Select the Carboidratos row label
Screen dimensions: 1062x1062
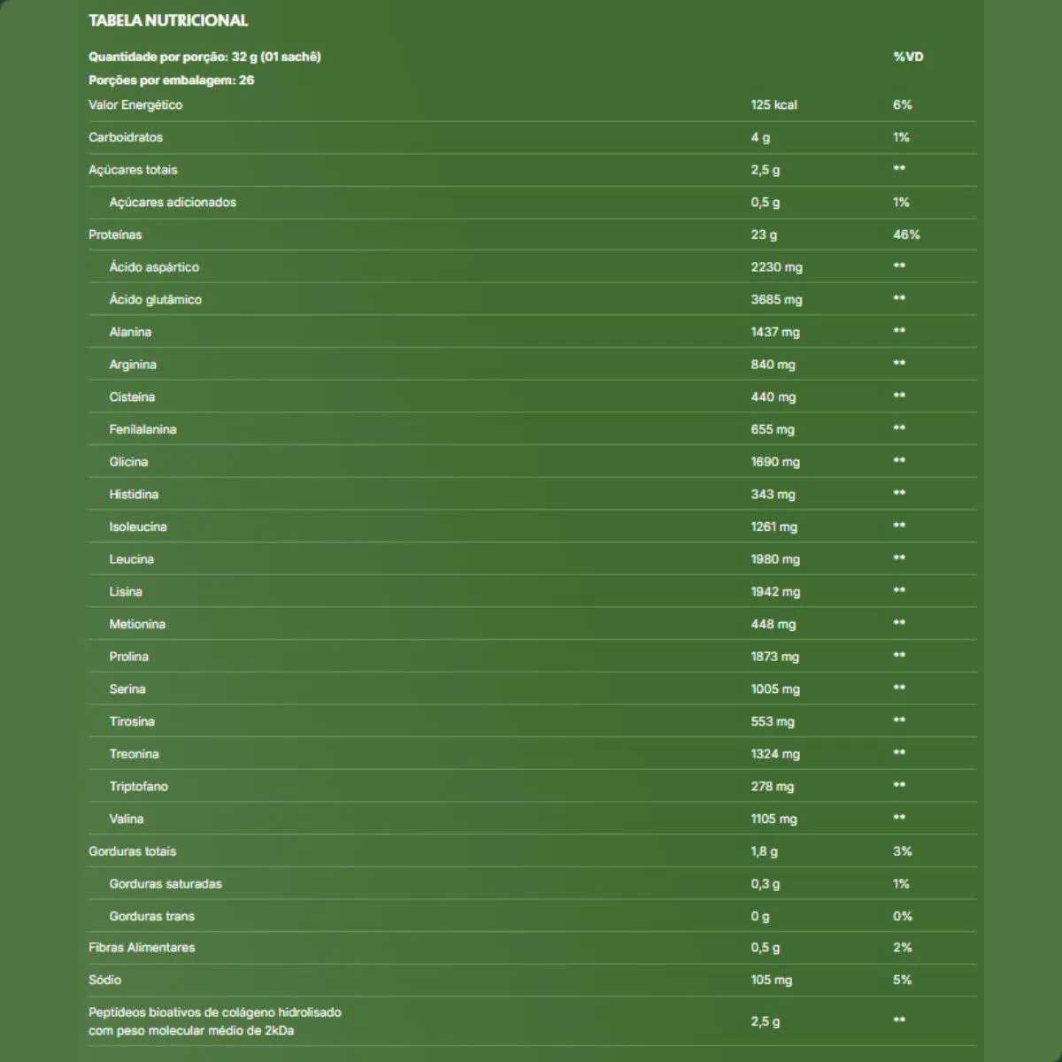click(126, 137)
